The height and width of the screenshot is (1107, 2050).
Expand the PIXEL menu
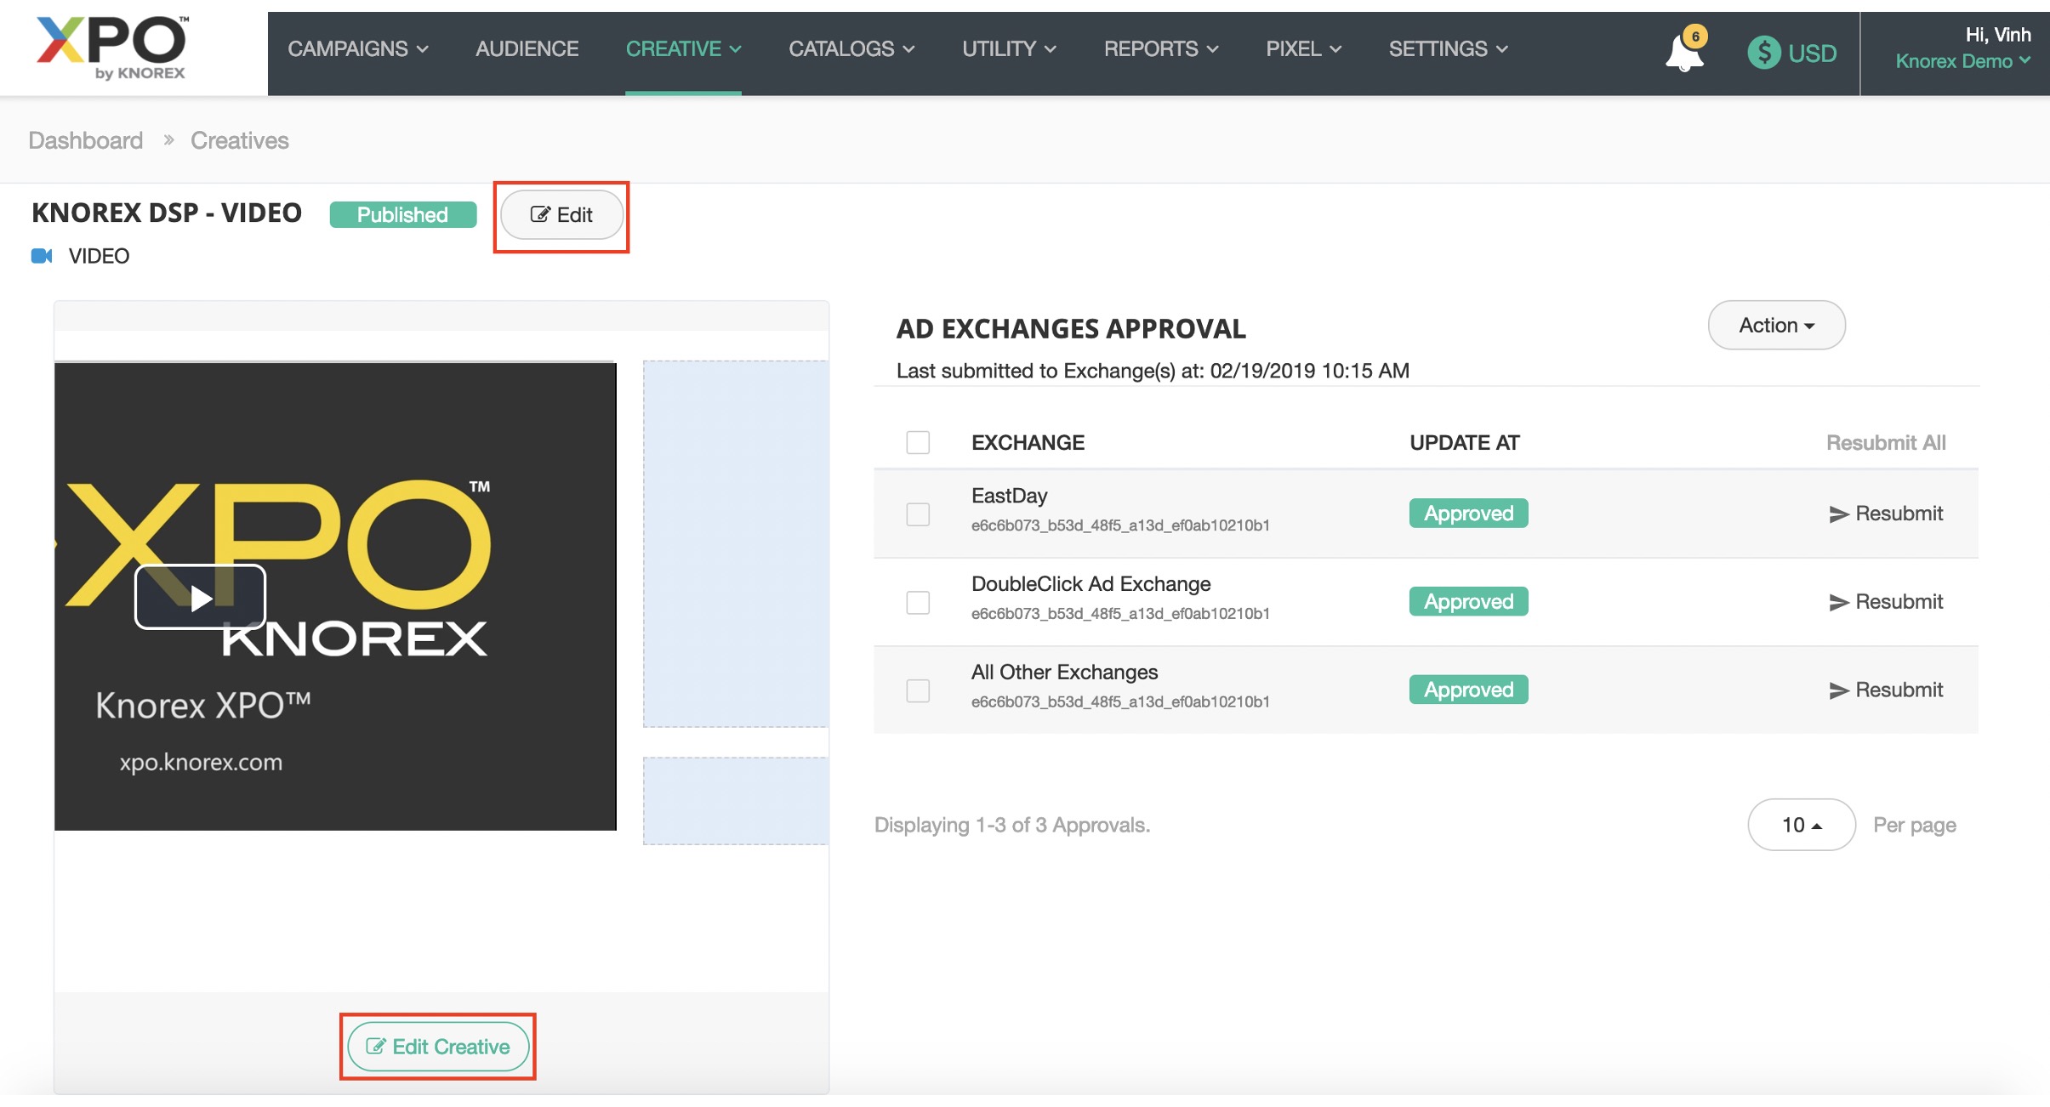[1304, 49]
